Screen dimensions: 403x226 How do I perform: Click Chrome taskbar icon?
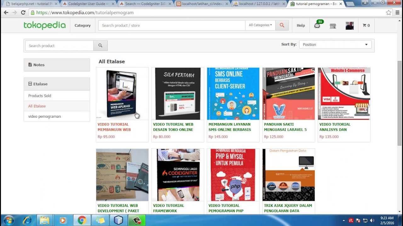(82, 220)
